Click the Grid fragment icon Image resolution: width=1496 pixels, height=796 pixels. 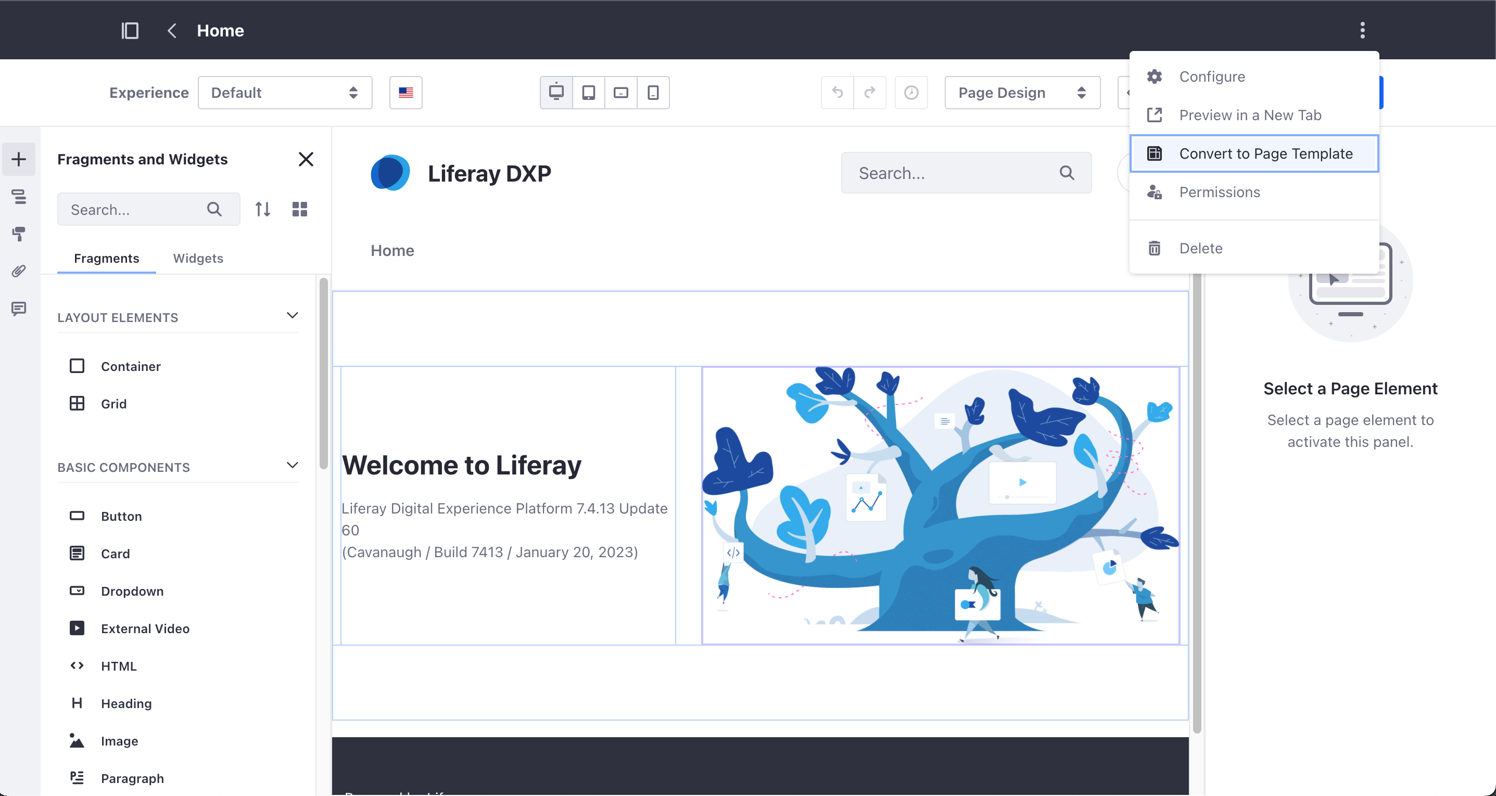[x=77, y=404]
